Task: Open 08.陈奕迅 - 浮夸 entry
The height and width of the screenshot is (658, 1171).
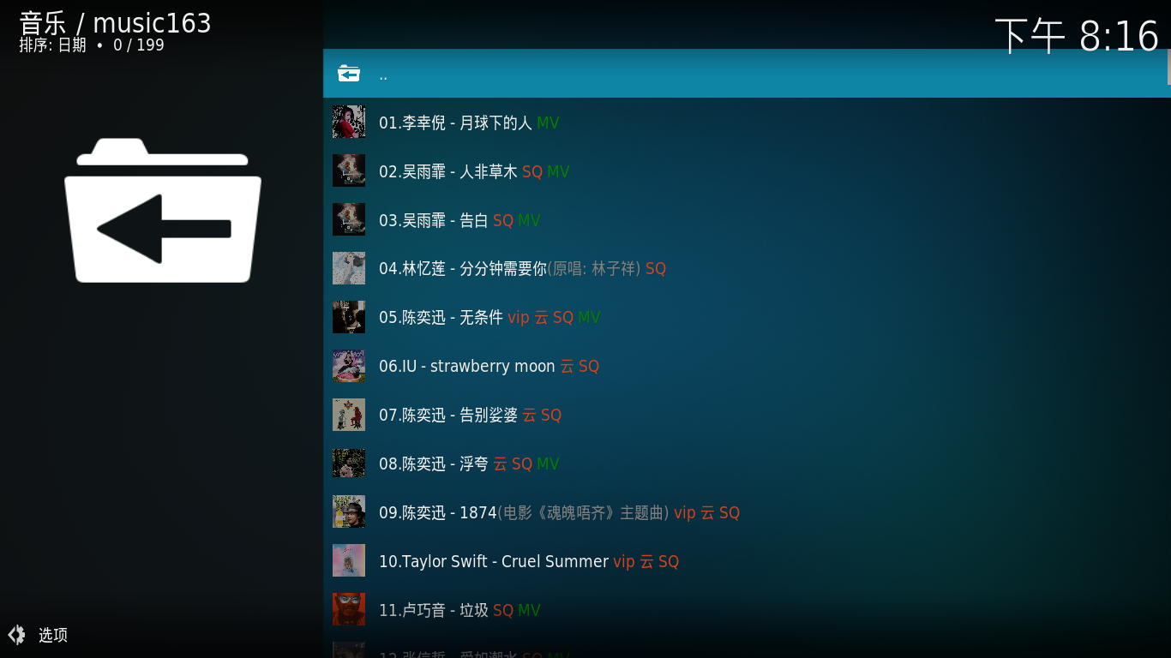Action: pos(745,464)
